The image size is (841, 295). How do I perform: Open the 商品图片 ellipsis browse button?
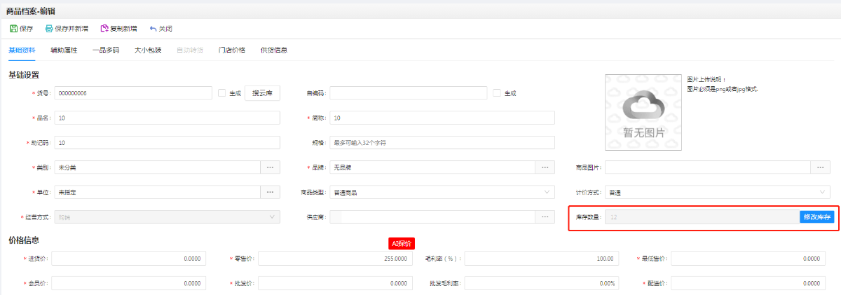click(x=820, y=167)
